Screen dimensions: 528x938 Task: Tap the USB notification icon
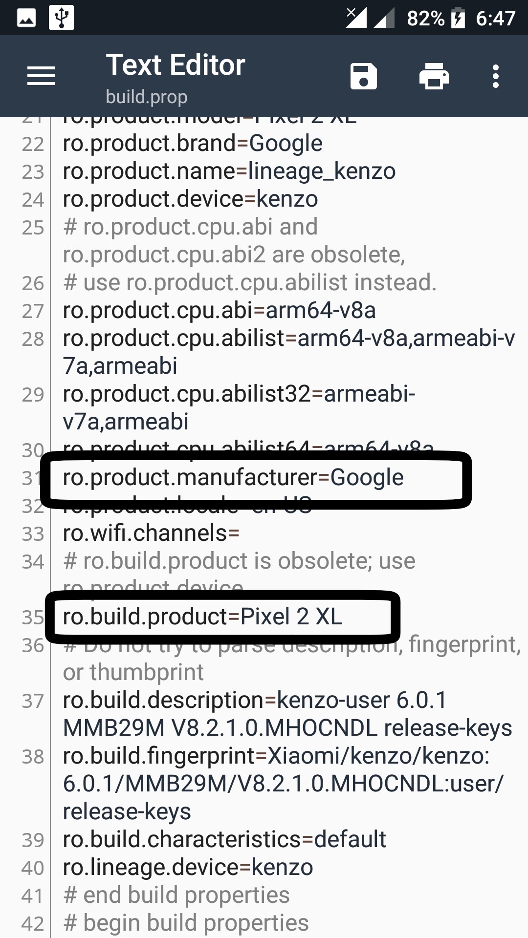pos(62,18)
